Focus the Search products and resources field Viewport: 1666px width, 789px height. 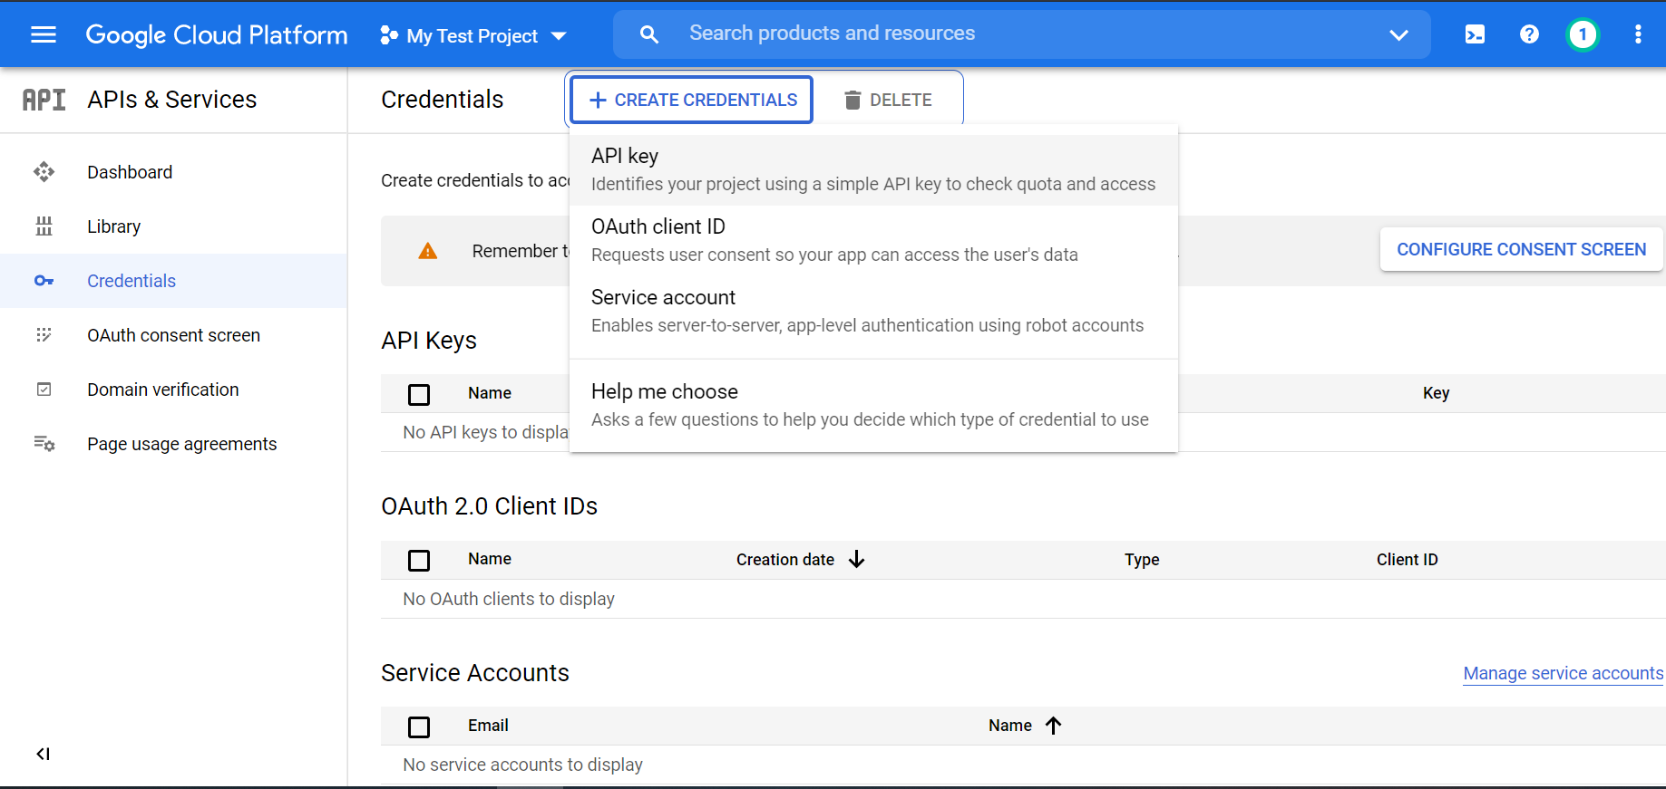point(1022,34)
